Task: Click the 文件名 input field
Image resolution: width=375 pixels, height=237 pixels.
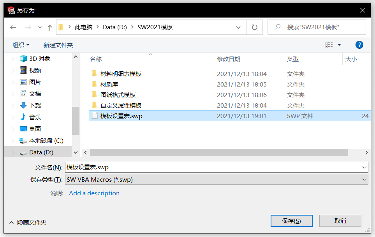Action: click(x=213, y=167)
